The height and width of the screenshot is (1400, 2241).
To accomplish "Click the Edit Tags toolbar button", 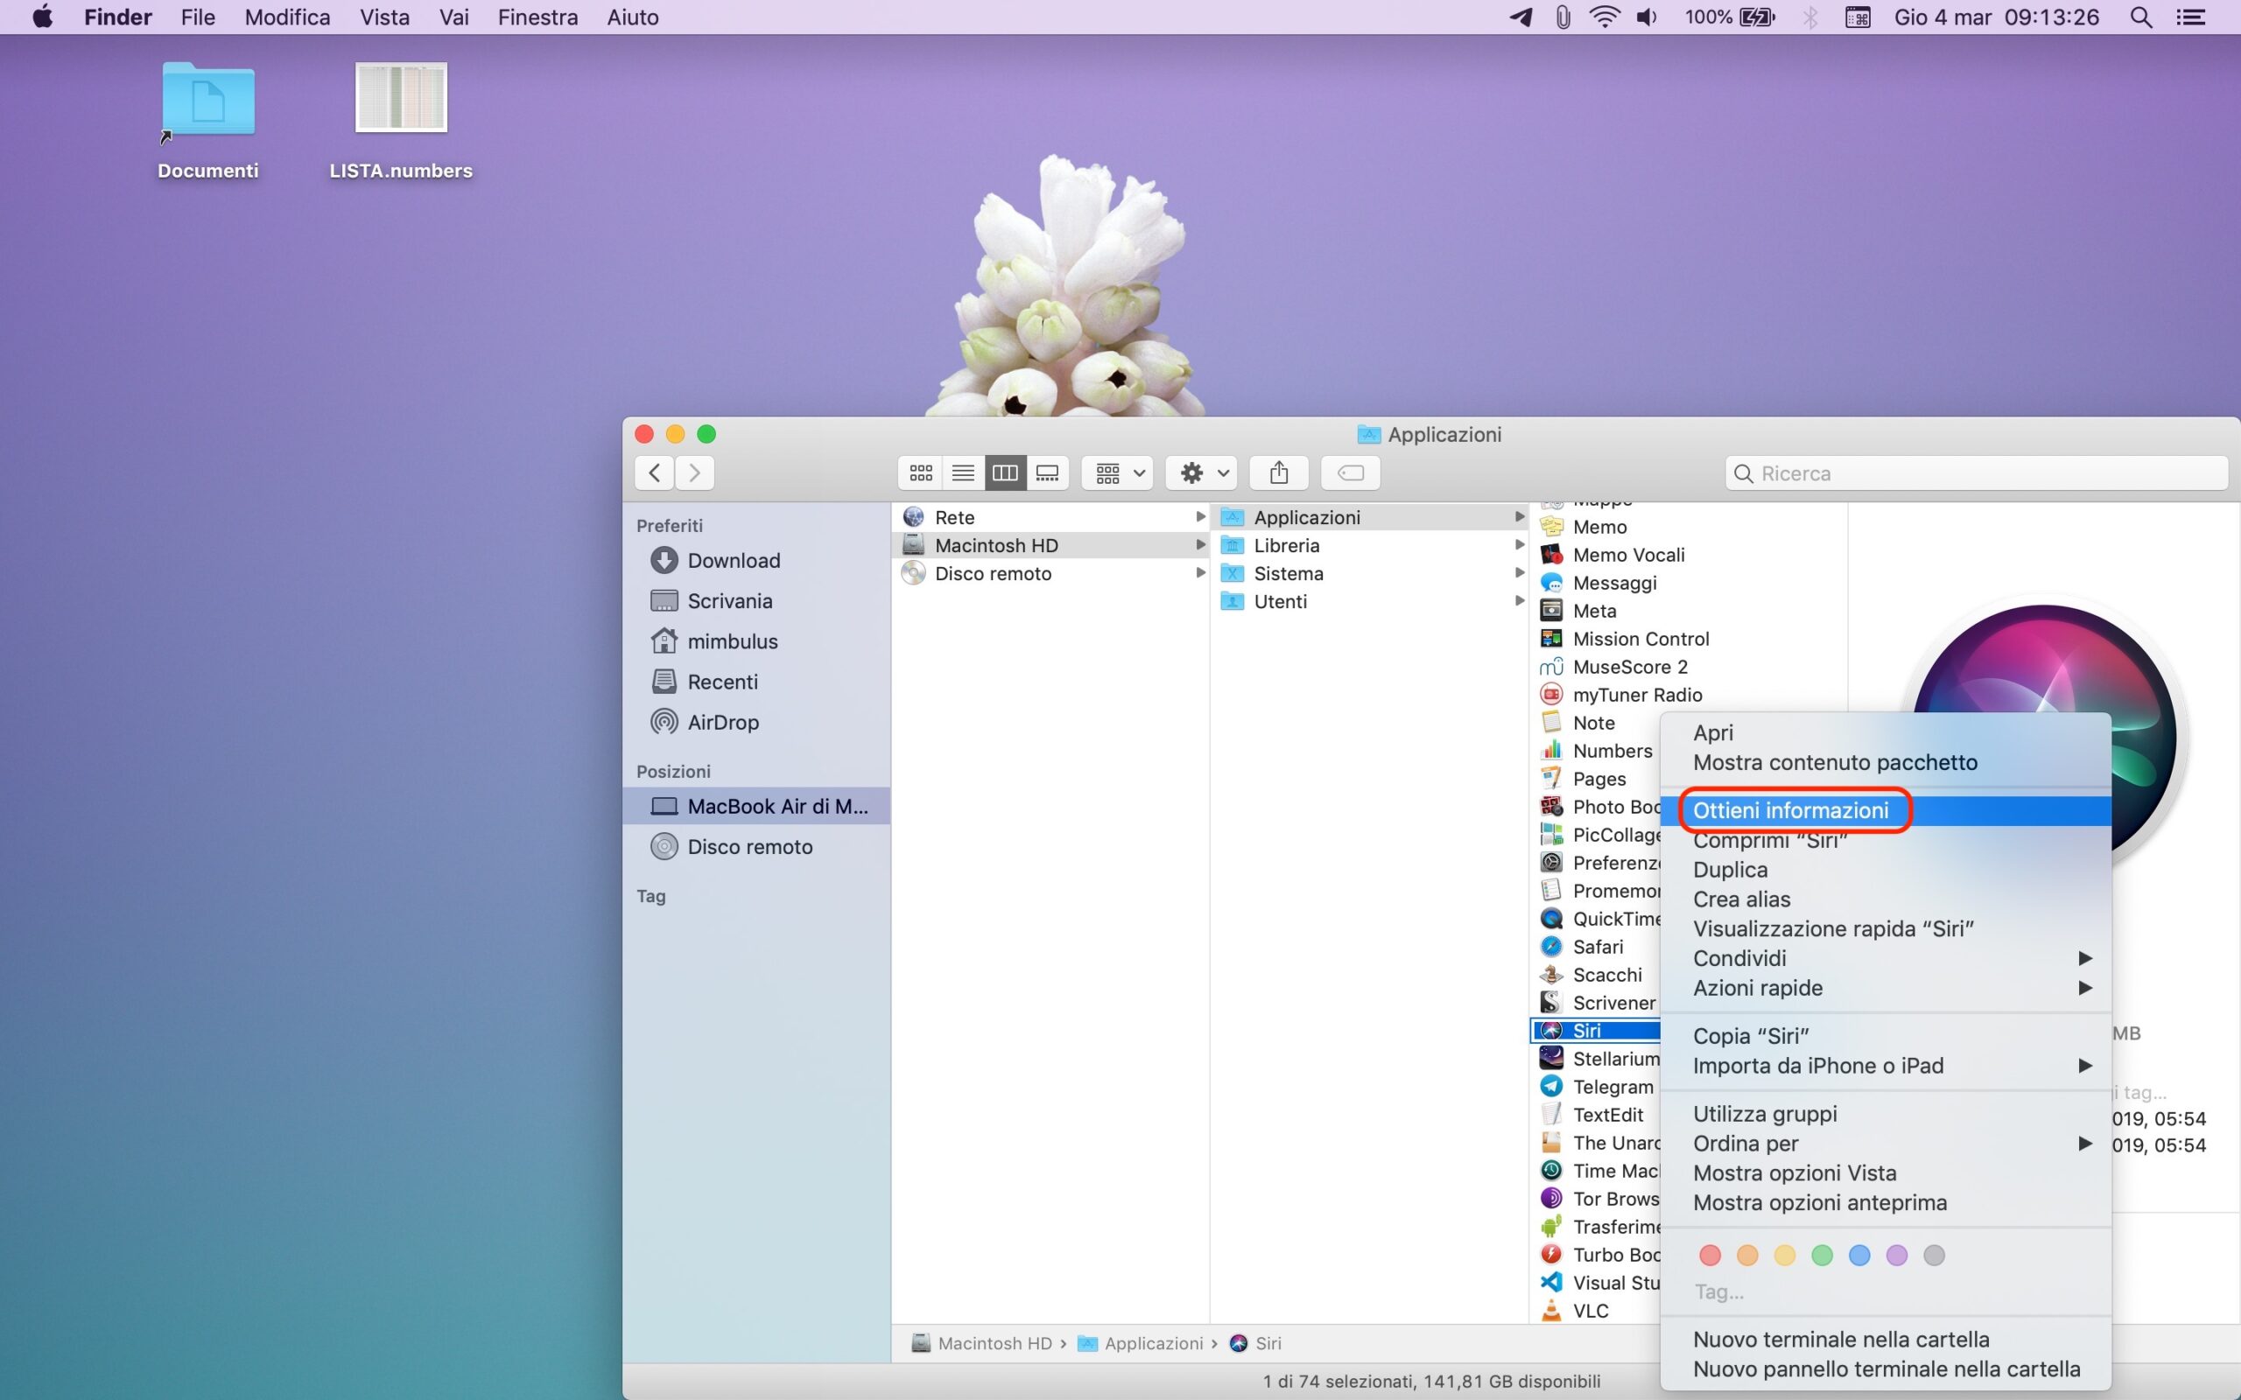I will [1350, 473].
